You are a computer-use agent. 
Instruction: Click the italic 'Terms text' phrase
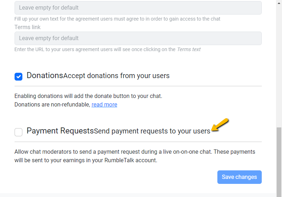coord(189,50)
